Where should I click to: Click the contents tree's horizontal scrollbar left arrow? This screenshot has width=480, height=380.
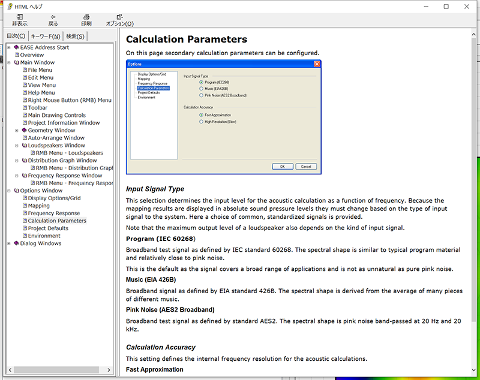pos(10,370)
